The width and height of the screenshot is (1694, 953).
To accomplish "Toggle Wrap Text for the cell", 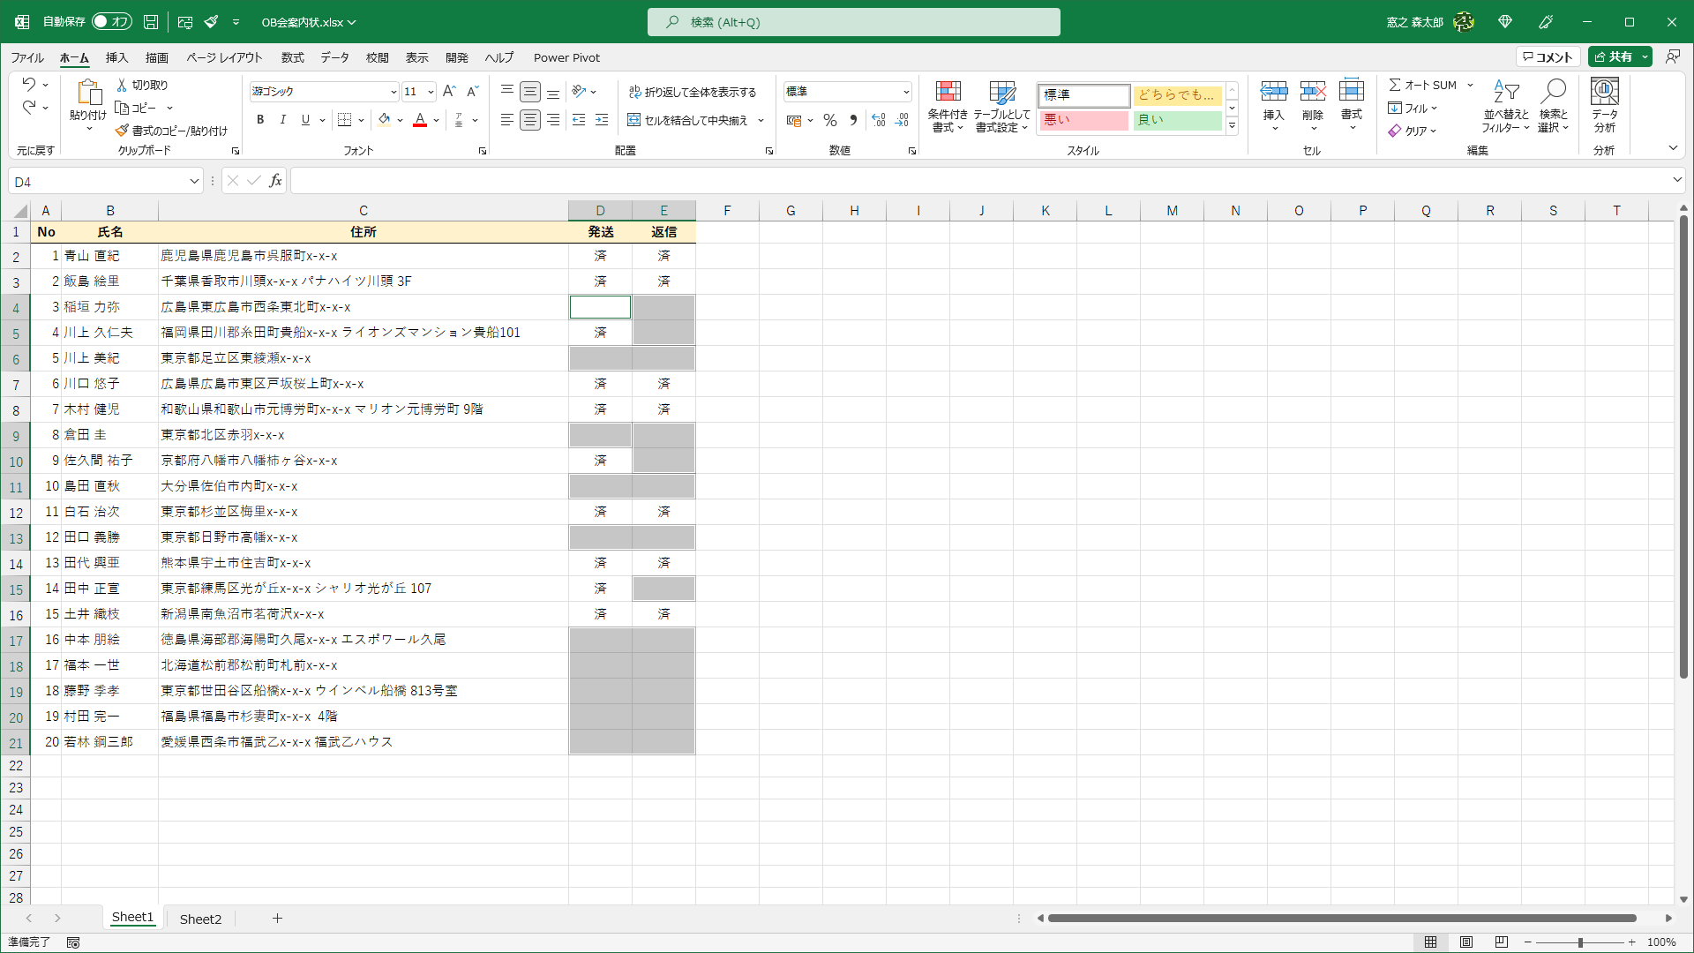I will pyautogui.click(x=693, y=92).
